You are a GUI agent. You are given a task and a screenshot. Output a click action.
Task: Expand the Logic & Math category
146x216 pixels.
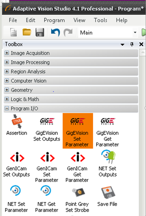pos(7,99)
